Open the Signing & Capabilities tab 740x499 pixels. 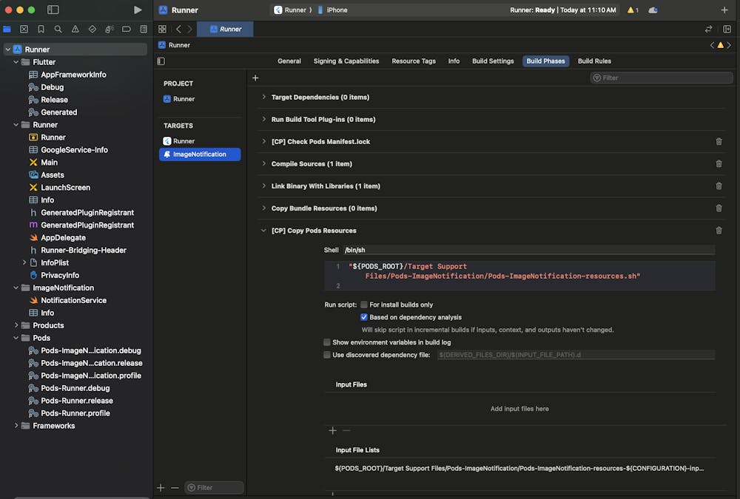(x=346, y=61)
